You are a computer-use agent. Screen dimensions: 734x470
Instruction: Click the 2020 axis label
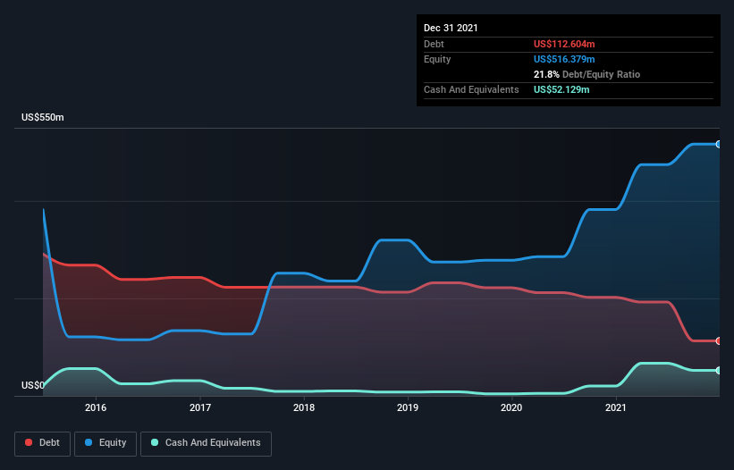click(x=511, y=407)
